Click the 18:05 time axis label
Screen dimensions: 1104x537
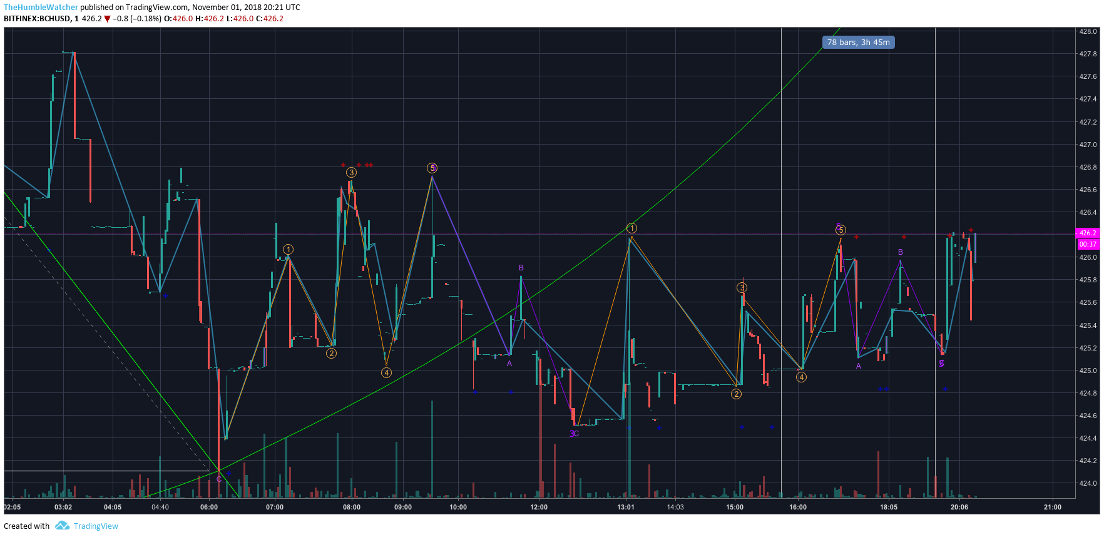tap(889, 507)
